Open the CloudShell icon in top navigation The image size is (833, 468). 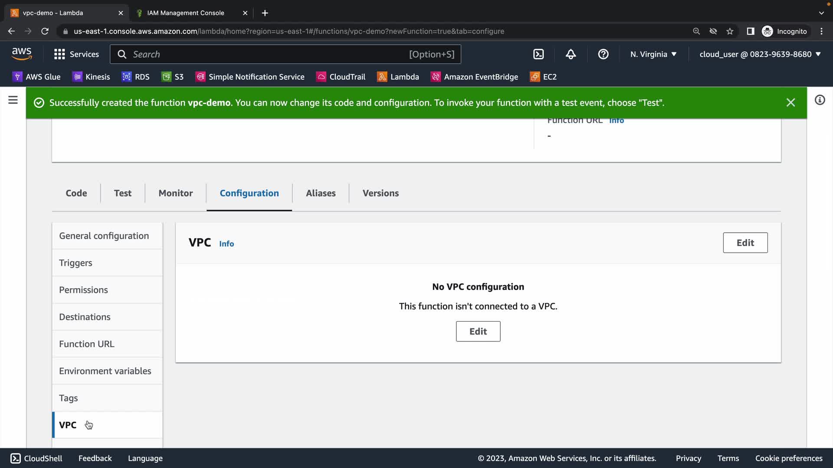coord(538,54)
